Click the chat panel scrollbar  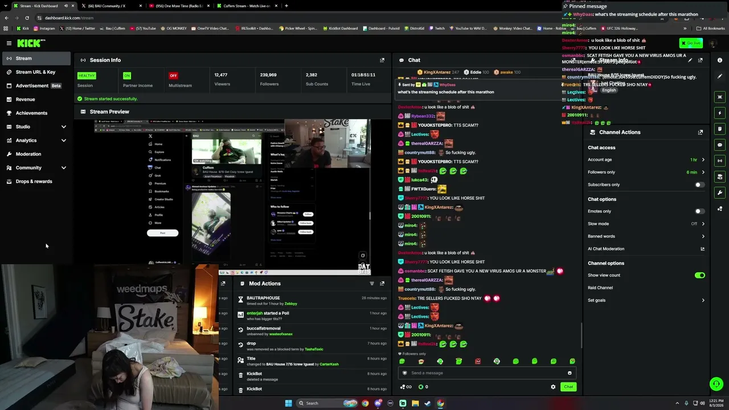581,335
